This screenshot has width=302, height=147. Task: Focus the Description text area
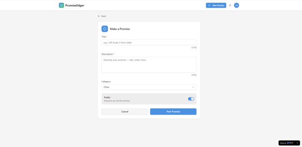[149, 65]
